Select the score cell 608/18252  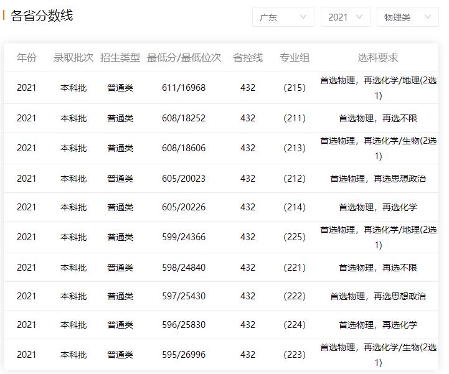(184, 118)
